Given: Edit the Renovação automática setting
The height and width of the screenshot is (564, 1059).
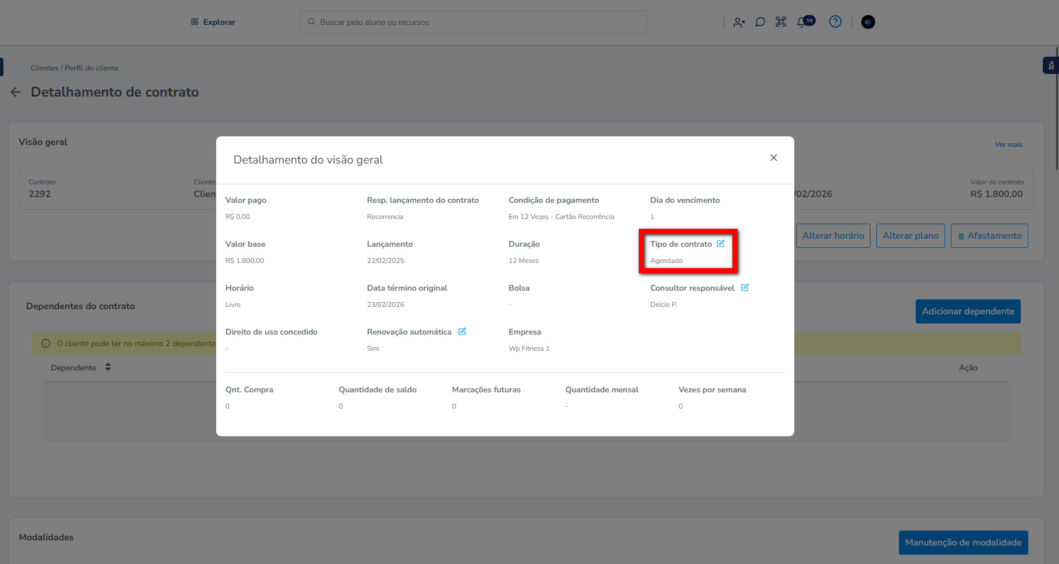Looking at the screenshot, I should [462, 332].
